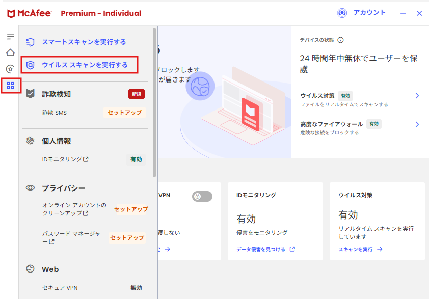The image size is (429, 299).
Task: Click the 有効 status for IDモニタリング
Action: click(136, 159)
